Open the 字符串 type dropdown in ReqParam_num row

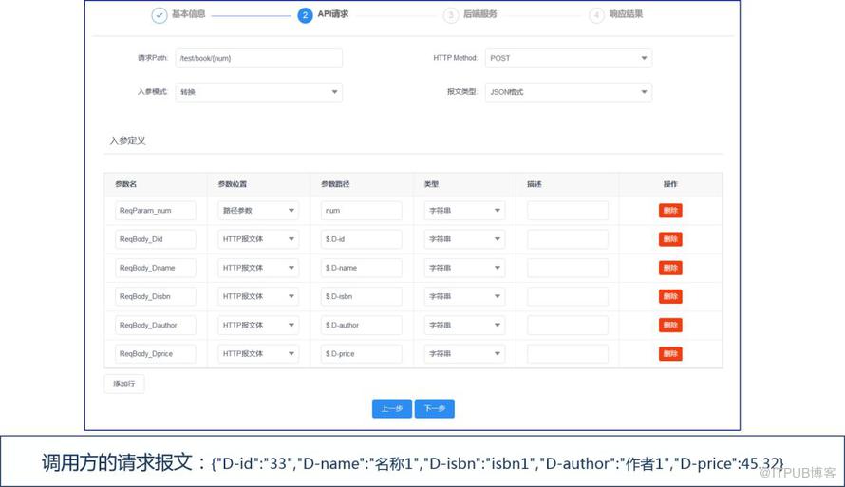464,211
